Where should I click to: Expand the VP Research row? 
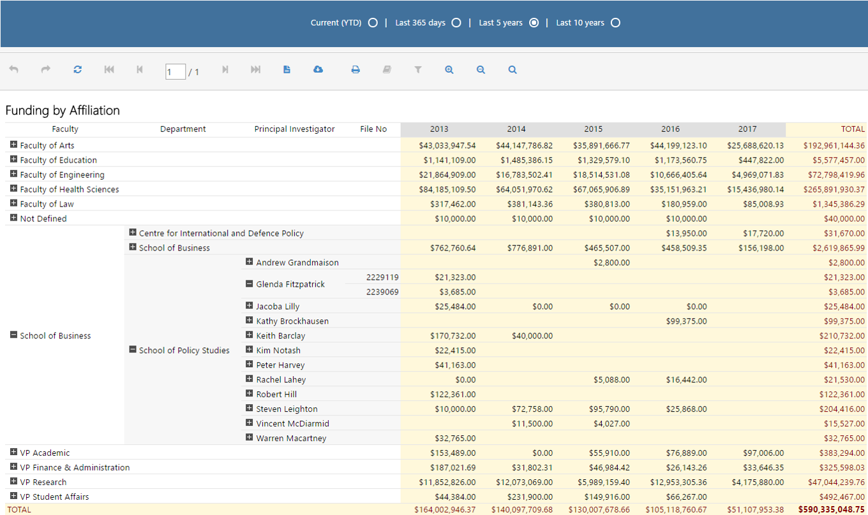click(x=13, y=481)
